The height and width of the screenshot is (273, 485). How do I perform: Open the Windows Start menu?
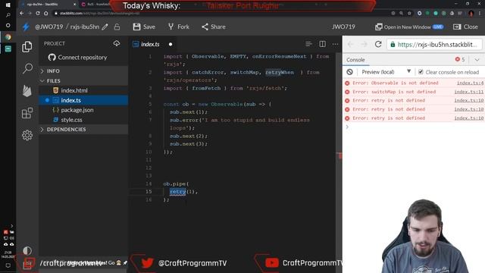coord(8,5)
